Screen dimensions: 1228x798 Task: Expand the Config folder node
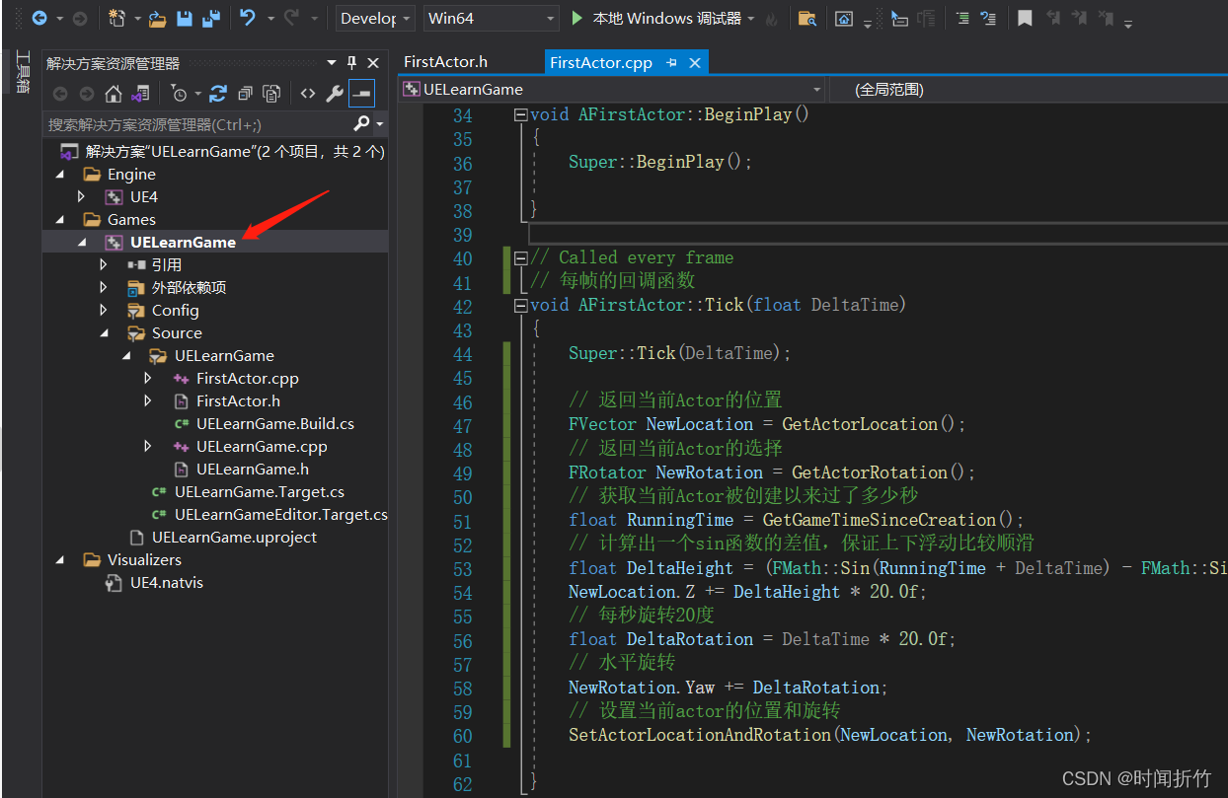pyautogui.click(x=104, y=310)
